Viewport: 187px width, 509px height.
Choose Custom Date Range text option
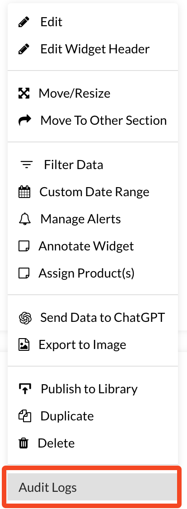coord(94,192)
